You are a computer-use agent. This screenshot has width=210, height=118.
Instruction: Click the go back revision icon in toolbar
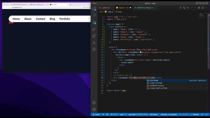click(188, 8)
